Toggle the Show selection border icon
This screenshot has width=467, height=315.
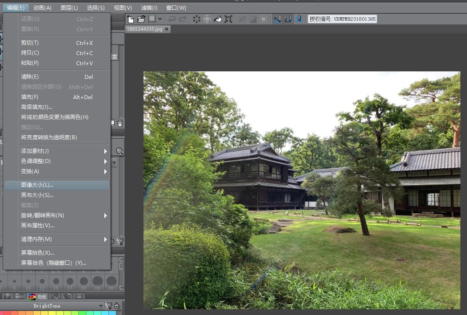tap(264, 19)
